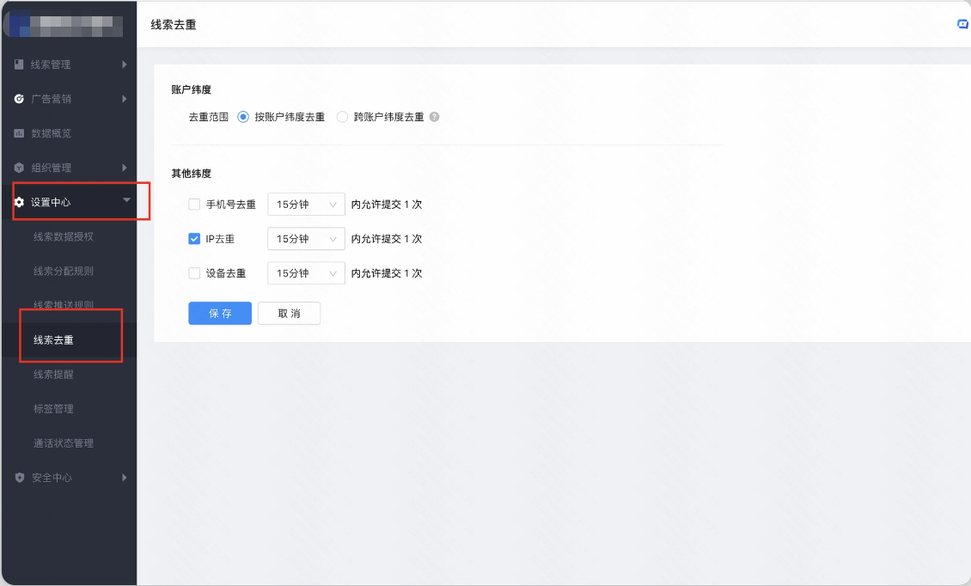Viewport: 971px width, 586px height.
Task: Enable the 手机号去重 checkbox
Action: [194, 204]
